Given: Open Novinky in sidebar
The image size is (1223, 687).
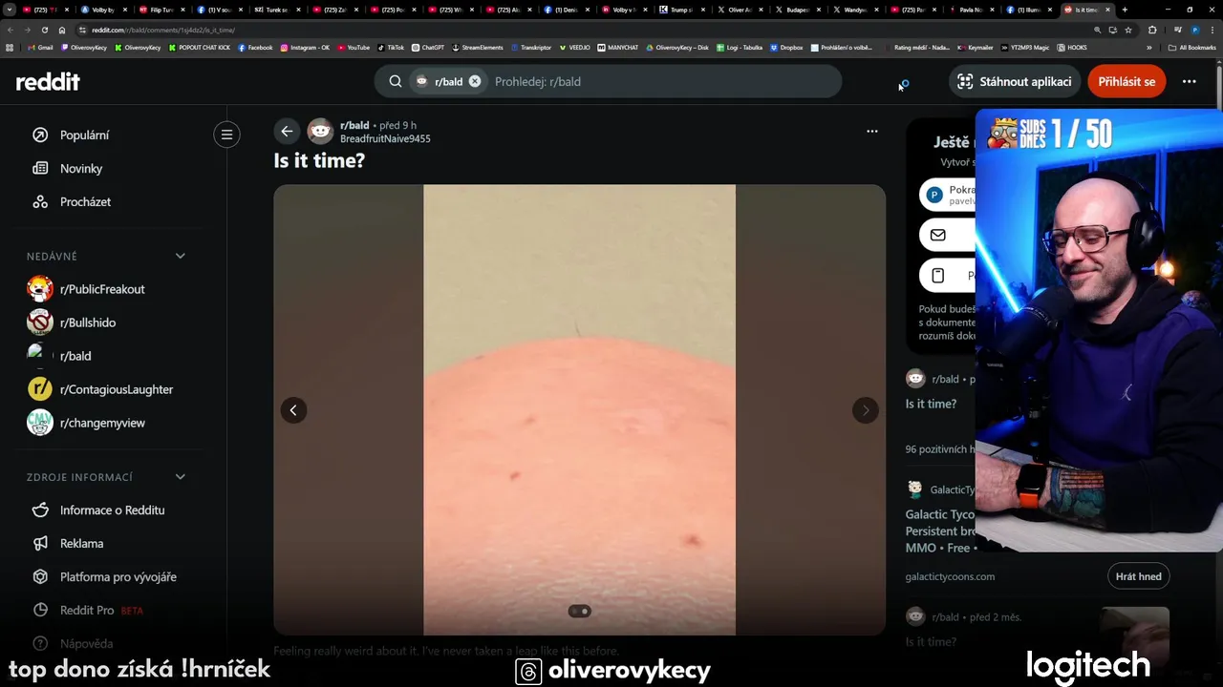Looking at the screenshot, I should 81,168.
